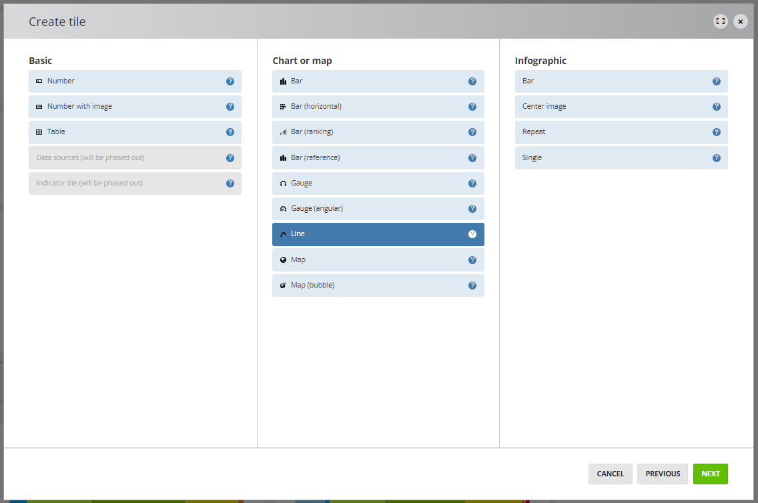Click the Cancel button

pyautogui.click(x=610, y=474)
